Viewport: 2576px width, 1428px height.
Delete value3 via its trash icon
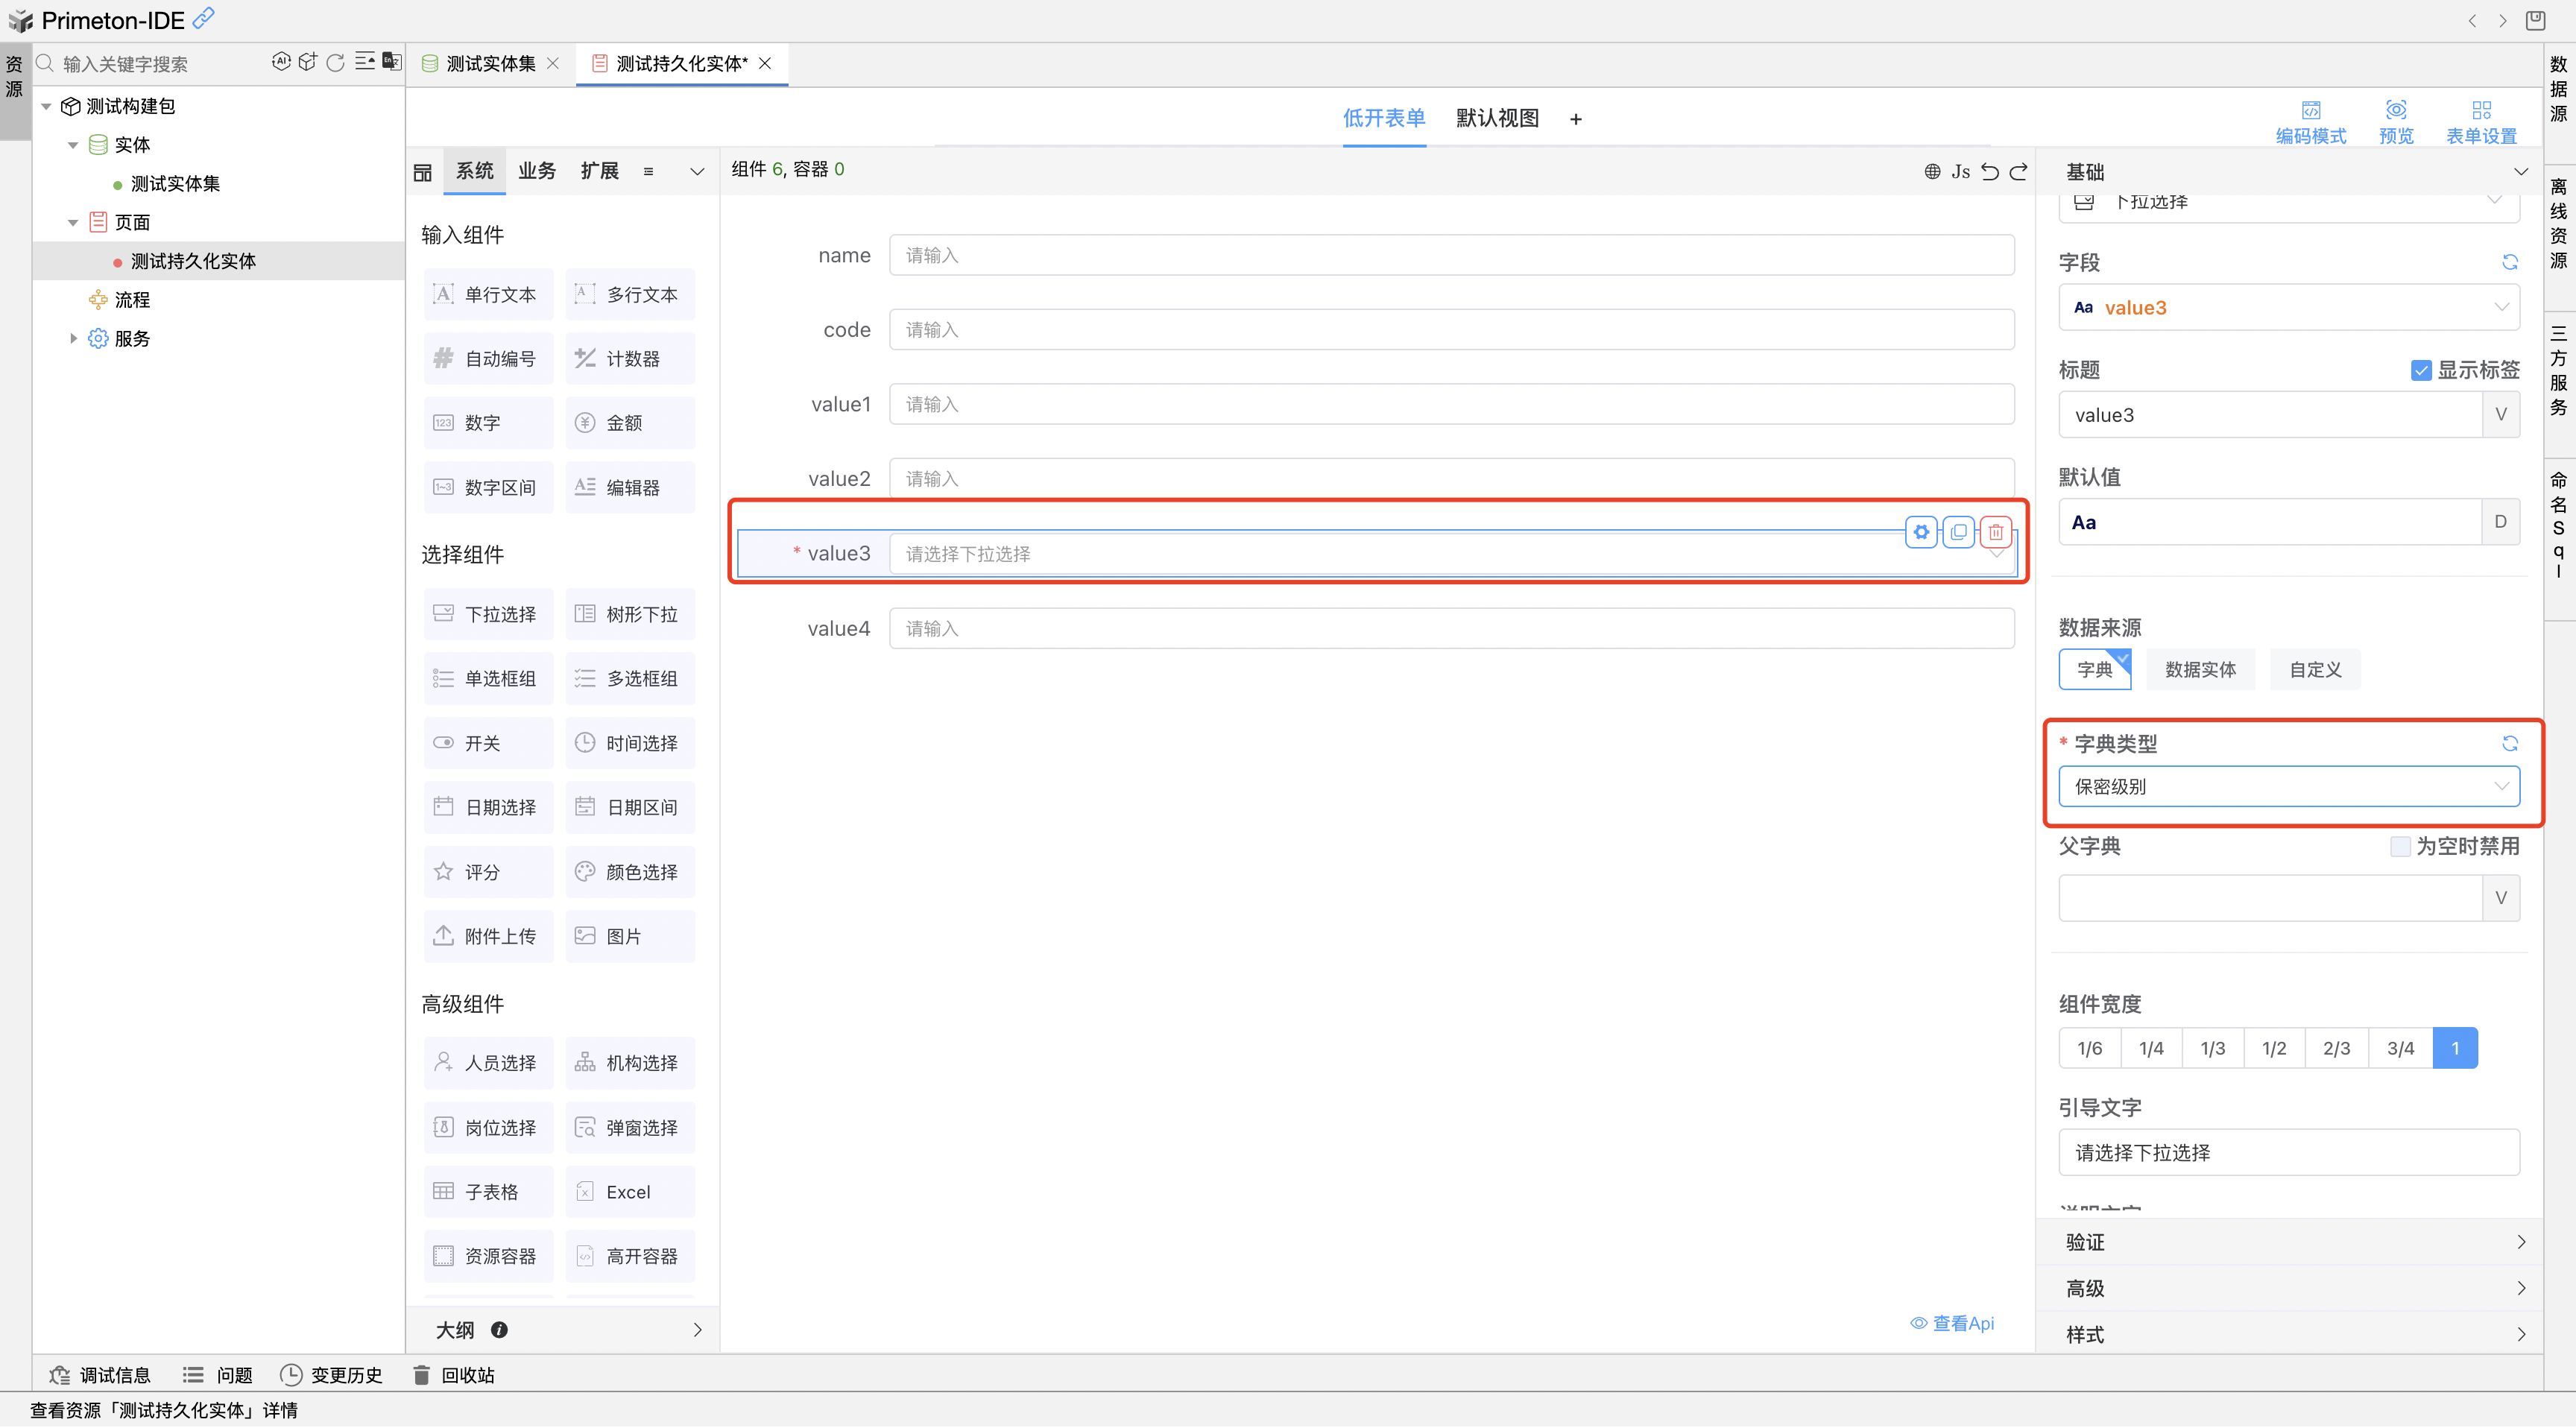click(x=1996, y=532)
